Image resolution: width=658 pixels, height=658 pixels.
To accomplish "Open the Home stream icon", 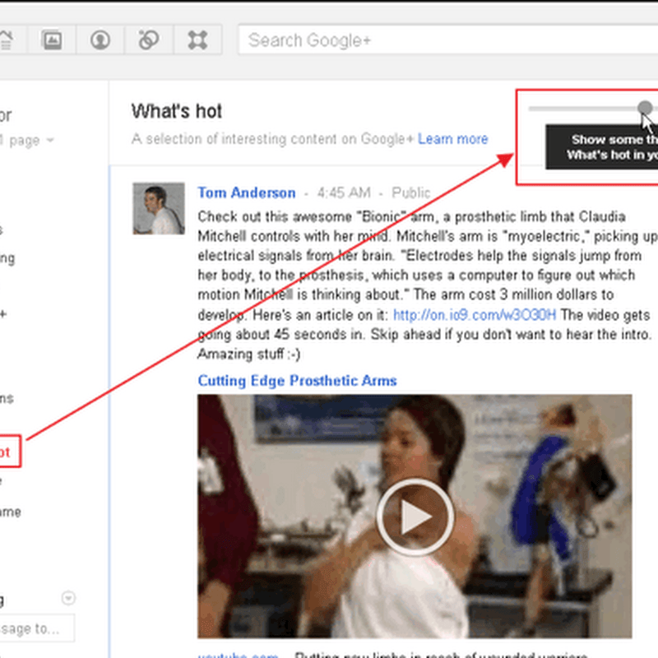I will point(7,40).
